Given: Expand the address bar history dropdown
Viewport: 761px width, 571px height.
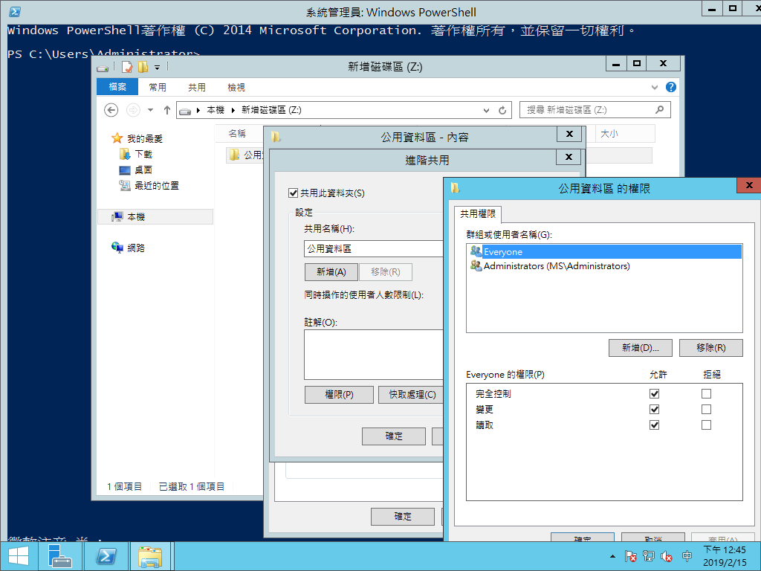Looking at the screenshot, I should 486,110.
